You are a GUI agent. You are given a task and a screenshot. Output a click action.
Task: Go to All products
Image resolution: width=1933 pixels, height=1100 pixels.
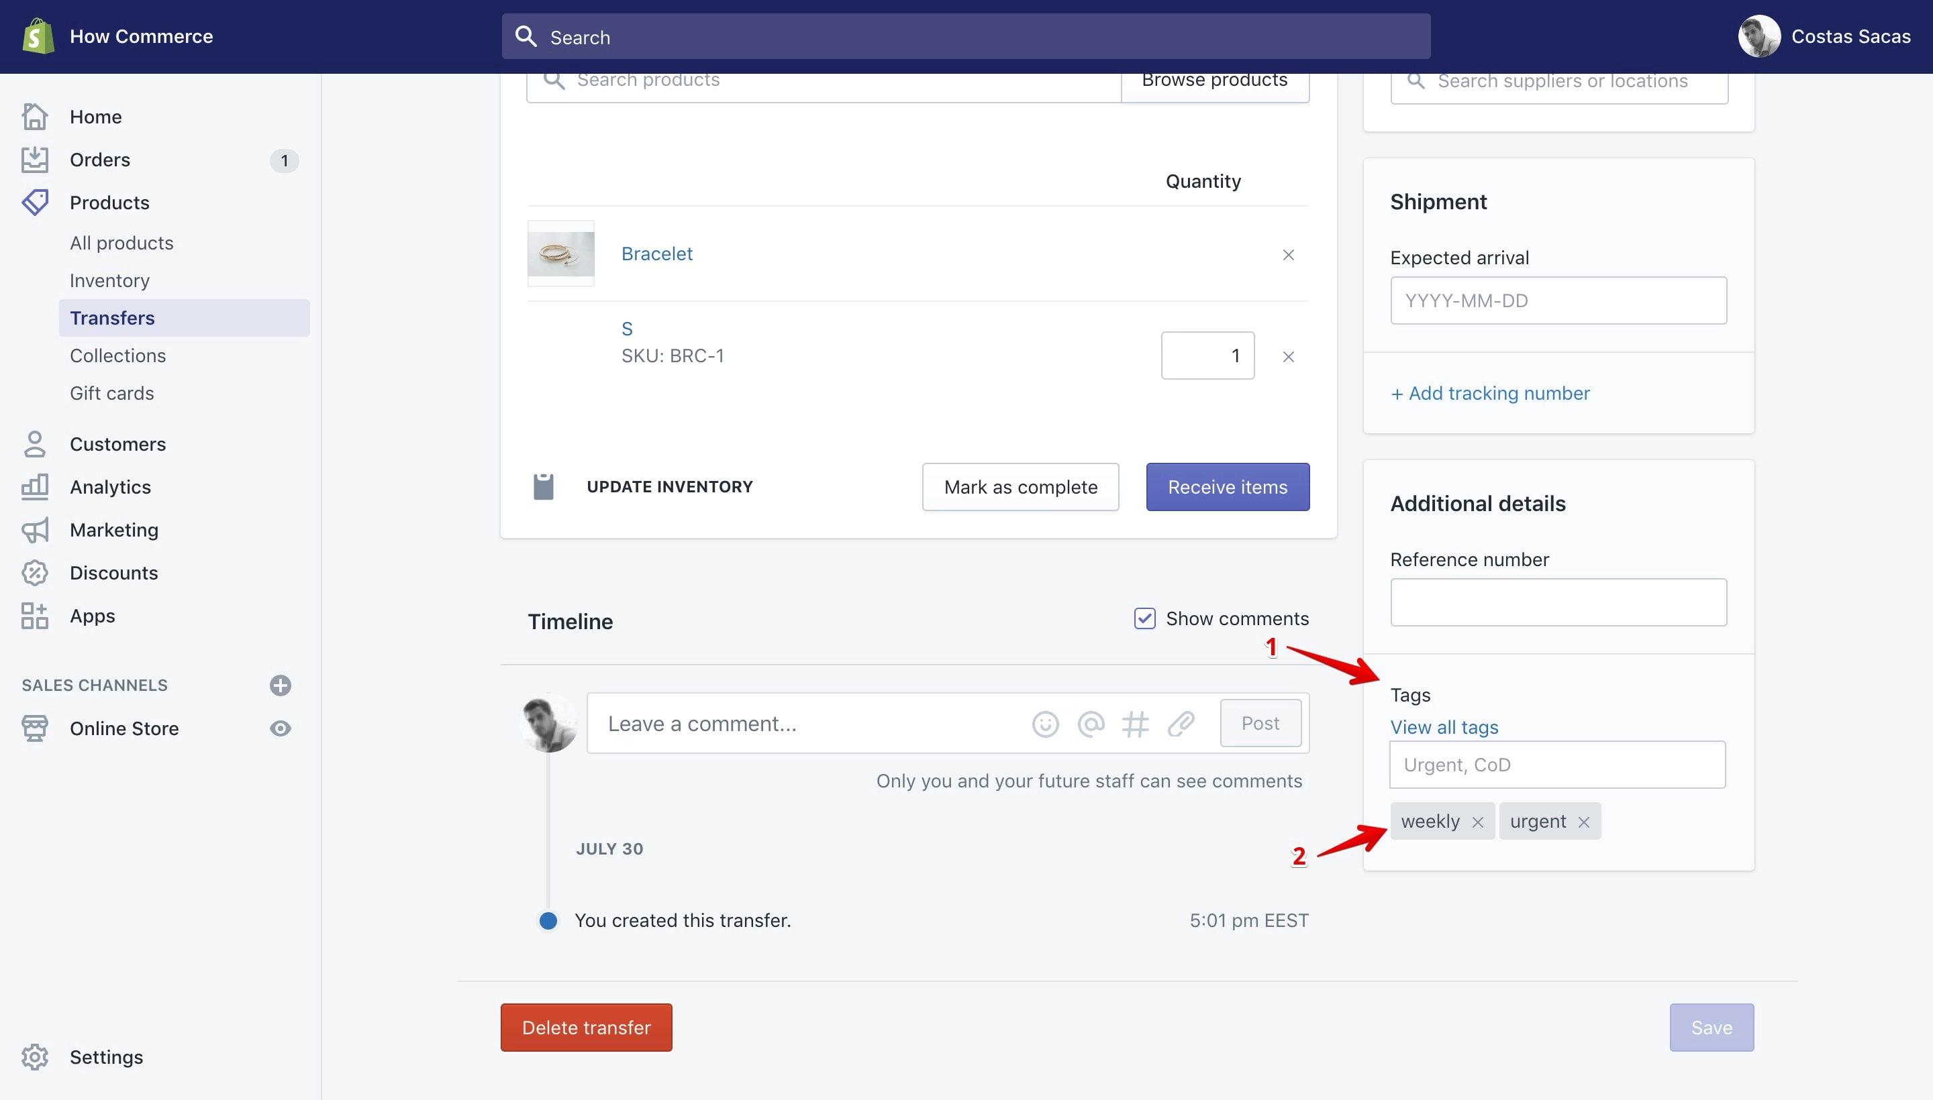tap(121, 243)
